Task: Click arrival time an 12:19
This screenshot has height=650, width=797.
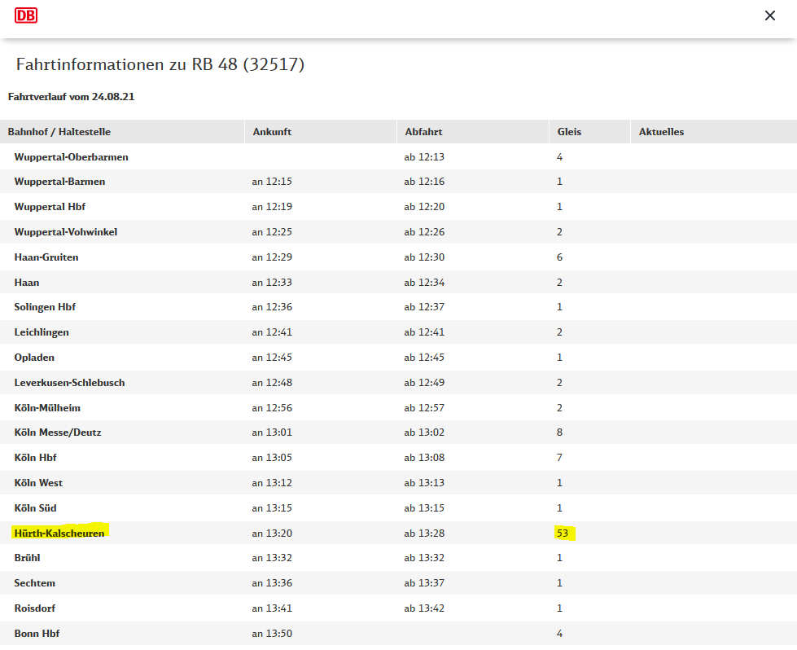Action: (x=272, y=207)
